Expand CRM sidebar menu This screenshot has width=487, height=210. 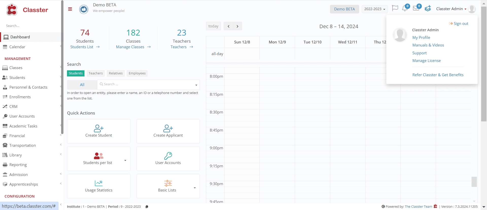30,107
